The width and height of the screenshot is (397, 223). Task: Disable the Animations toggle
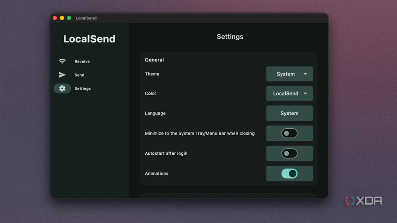(289, 173)
